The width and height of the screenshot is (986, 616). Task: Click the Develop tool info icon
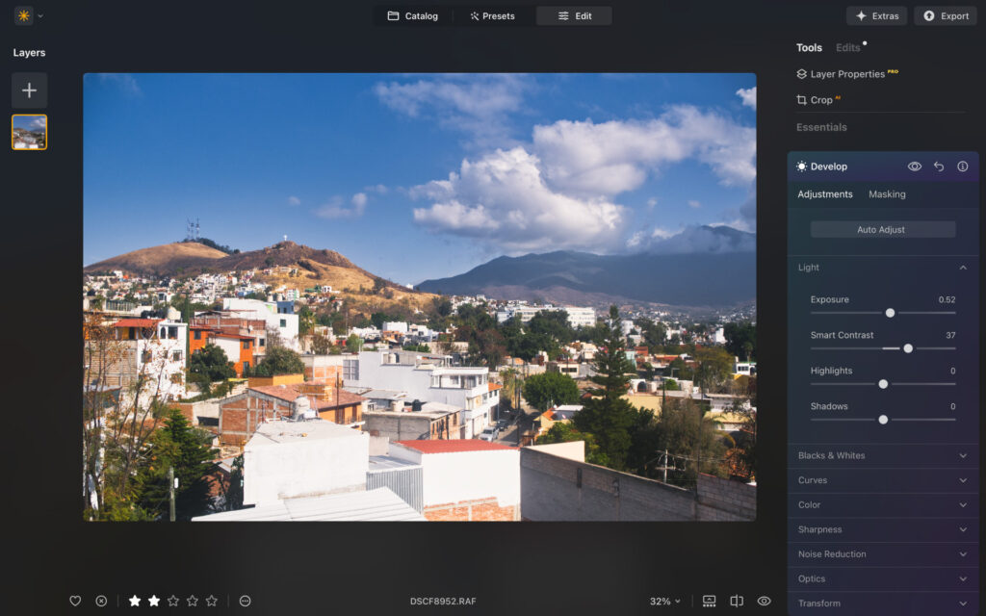(961, 166)
